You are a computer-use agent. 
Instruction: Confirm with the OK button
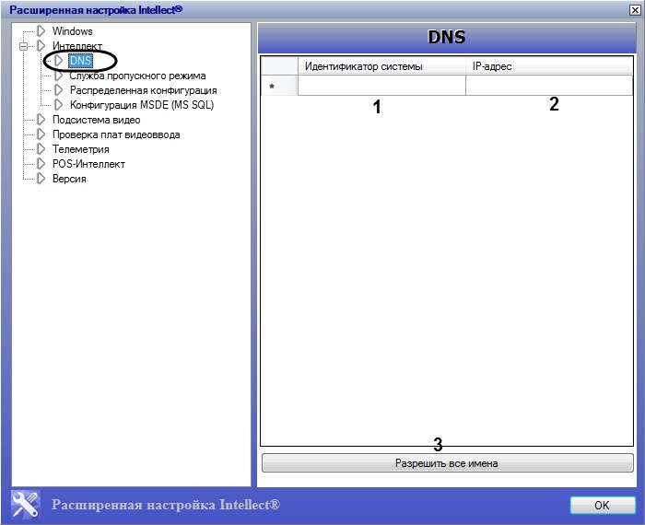(x=602, y=505)
